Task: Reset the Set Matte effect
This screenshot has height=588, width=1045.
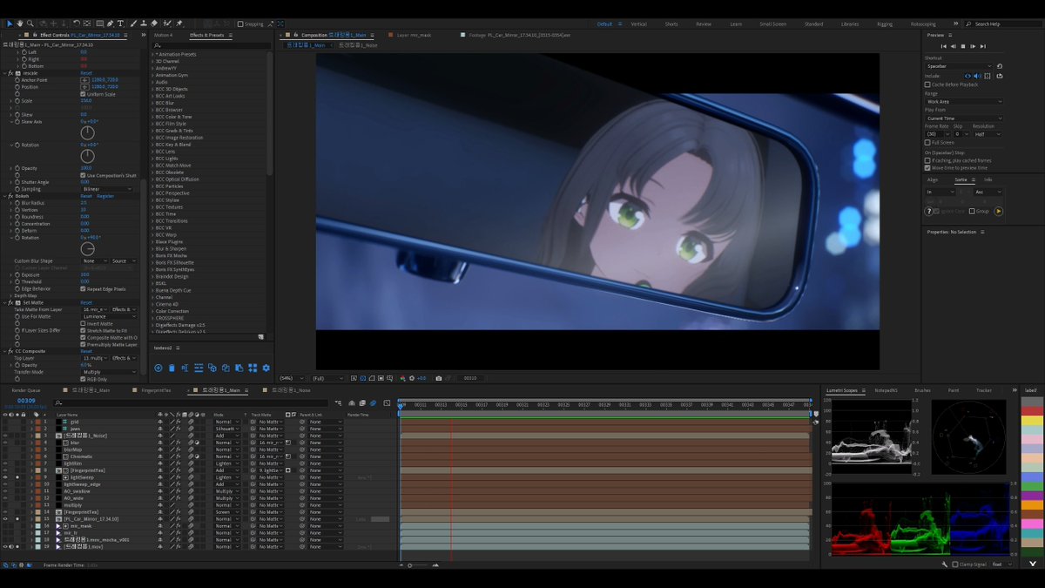Action: tap(86, 302)
